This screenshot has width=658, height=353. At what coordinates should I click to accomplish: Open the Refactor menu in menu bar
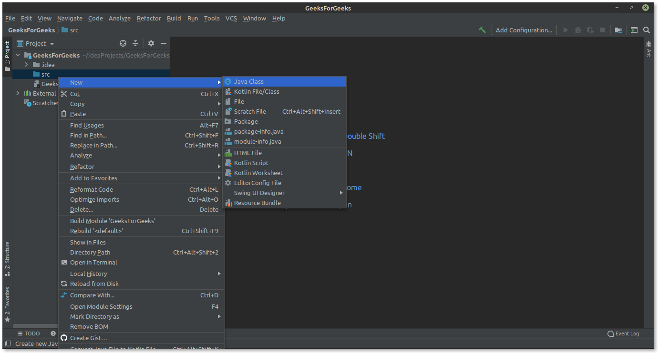click(x=149, y=18)
